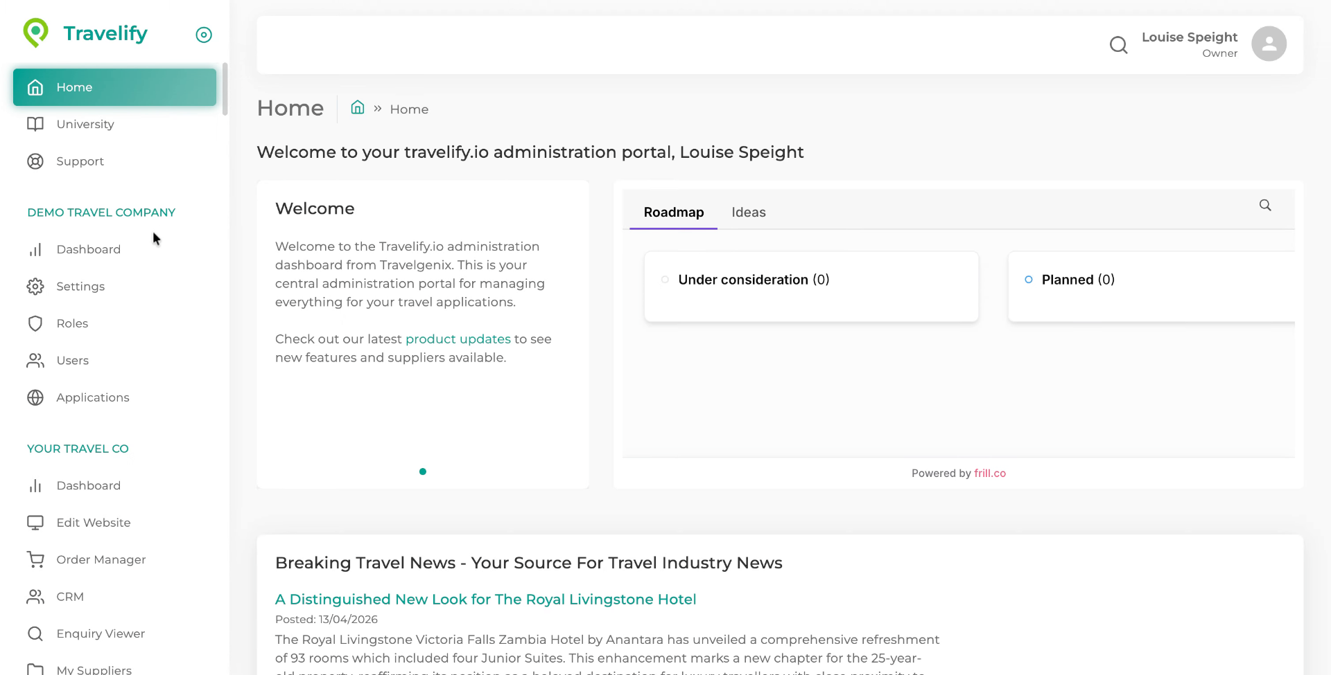Open Applications in sidebar

point(114,397)
